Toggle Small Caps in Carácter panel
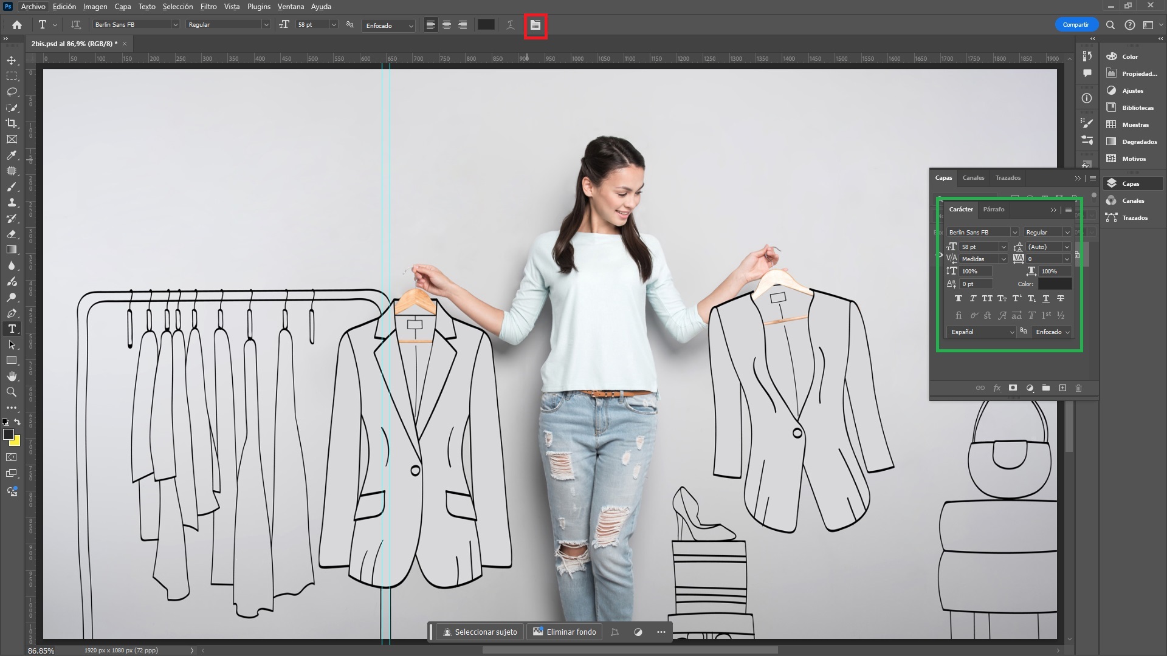Viewport: 1167px width, 656px height. [x=1002, y=298]
